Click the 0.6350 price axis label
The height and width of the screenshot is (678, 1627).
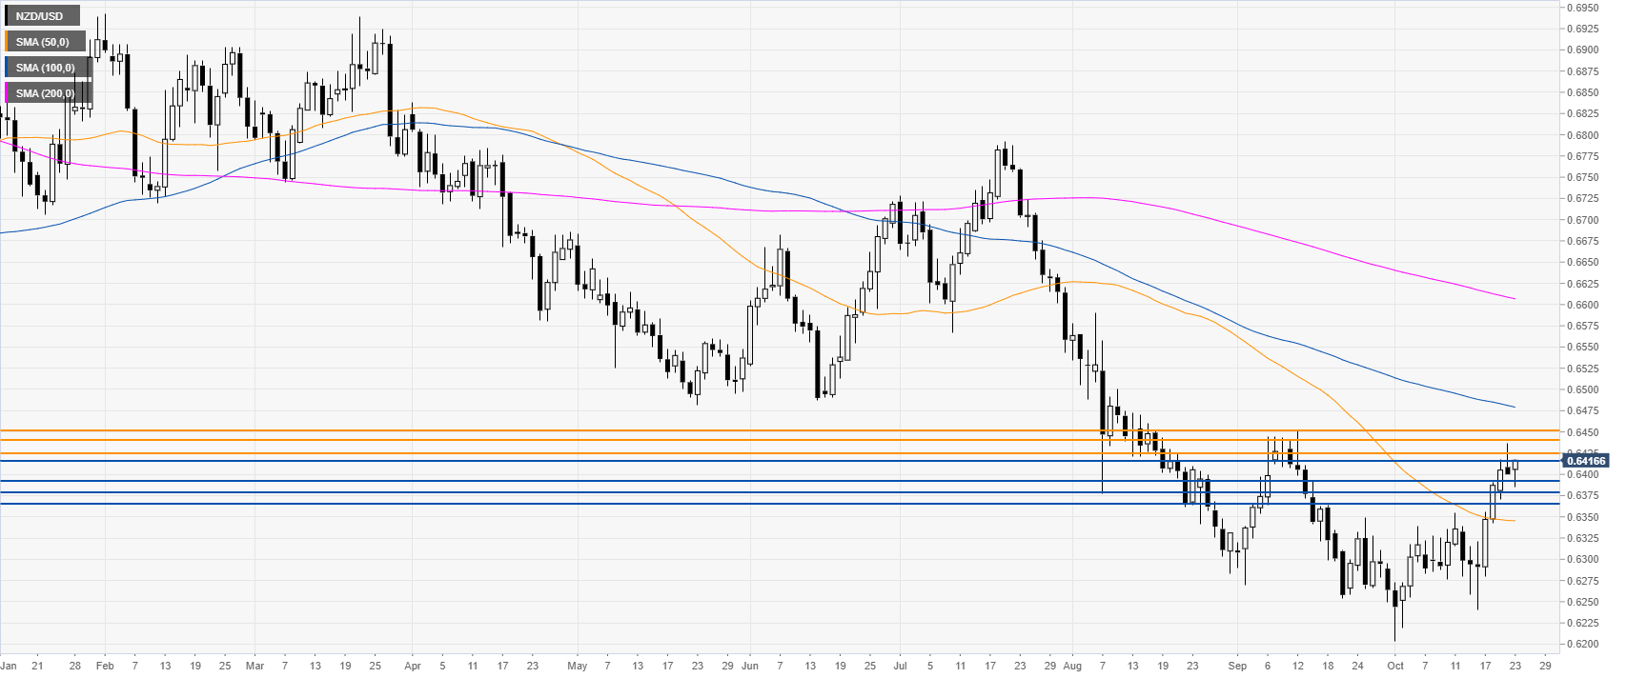coord(1582,517)
